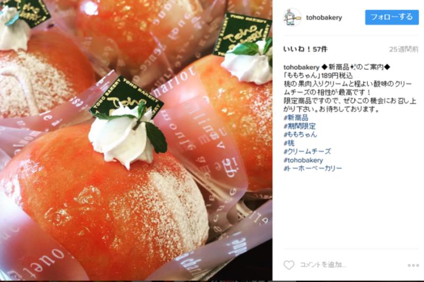Open the #新商品 hashtag link
This screenshot has width=424, height=282.
(296, 117)
